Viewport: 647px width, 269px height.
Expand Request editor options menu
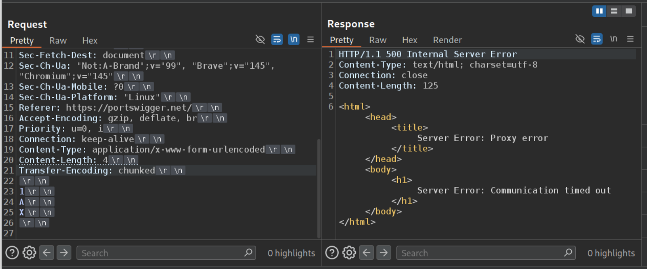(x=310, y=39)
